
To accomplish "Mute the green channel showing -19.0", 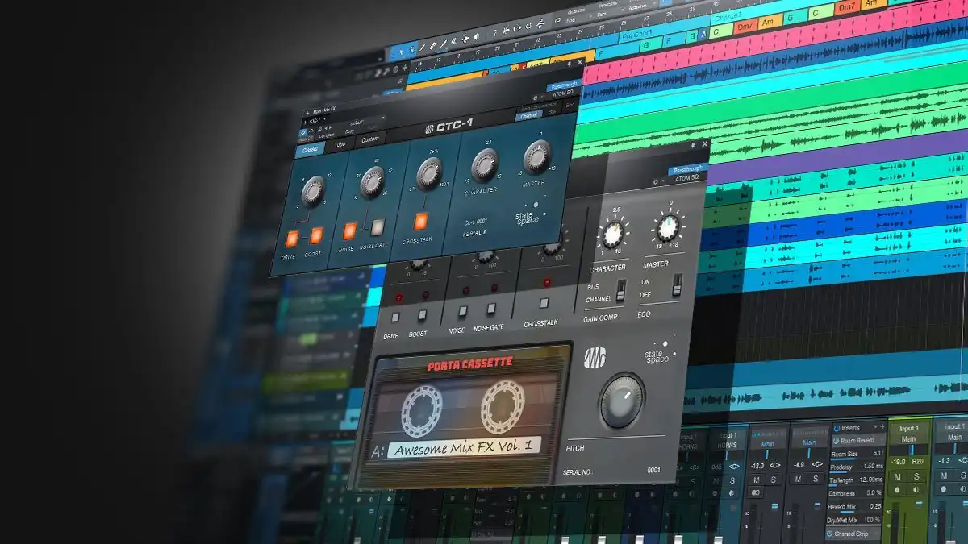I will pyautogui.click(x=899, y=475).
